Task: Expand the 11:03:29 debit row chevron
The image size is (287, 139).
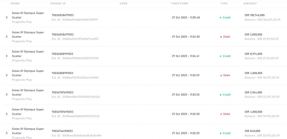Action: coord(7,75)
